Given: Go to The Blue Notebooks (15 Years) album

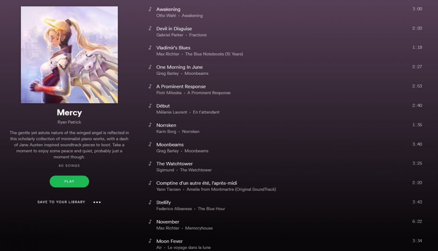Looking at the screenshot, I should click(x=214, y=54).
